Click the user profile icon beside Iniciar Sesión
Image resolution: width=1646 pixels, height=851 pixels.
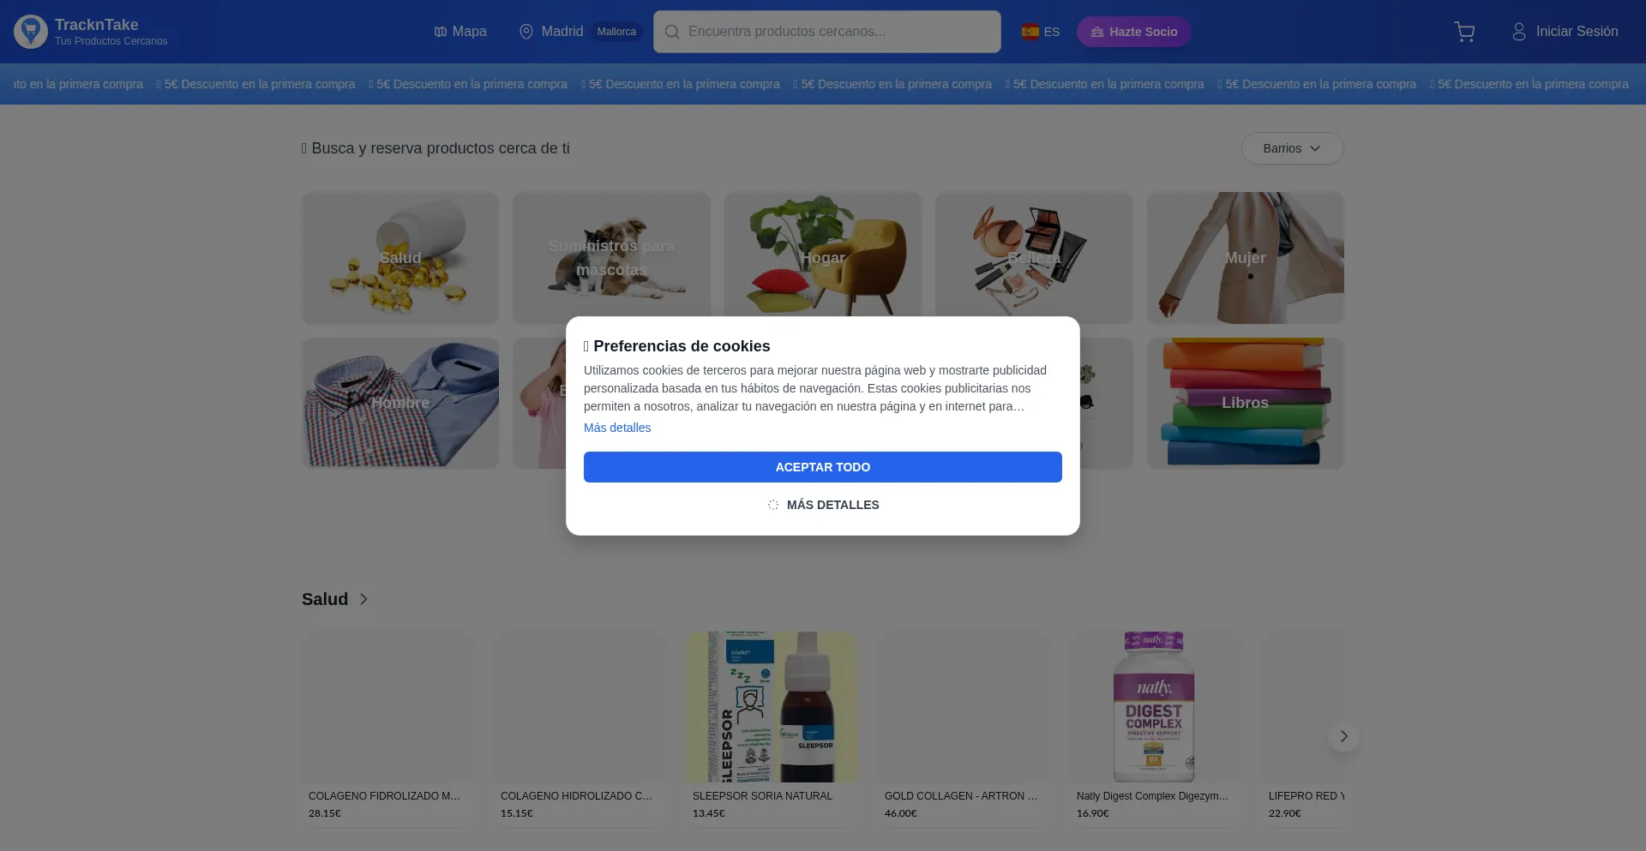point(1518,32)
